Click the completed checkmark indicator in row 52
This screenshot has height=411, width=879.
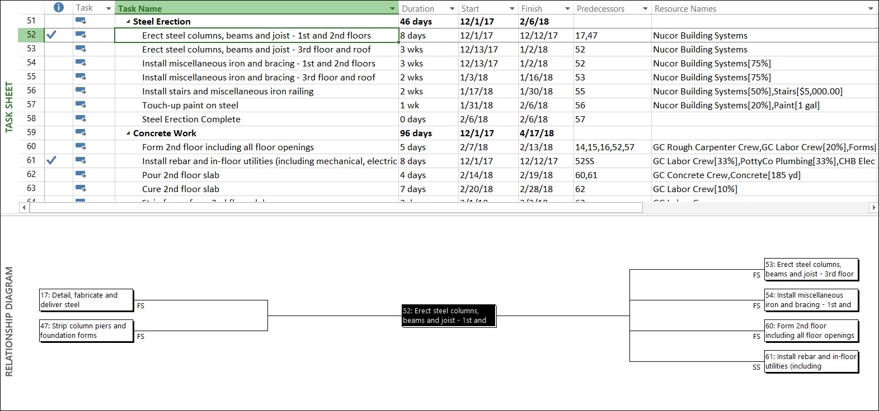pos(51,35)
